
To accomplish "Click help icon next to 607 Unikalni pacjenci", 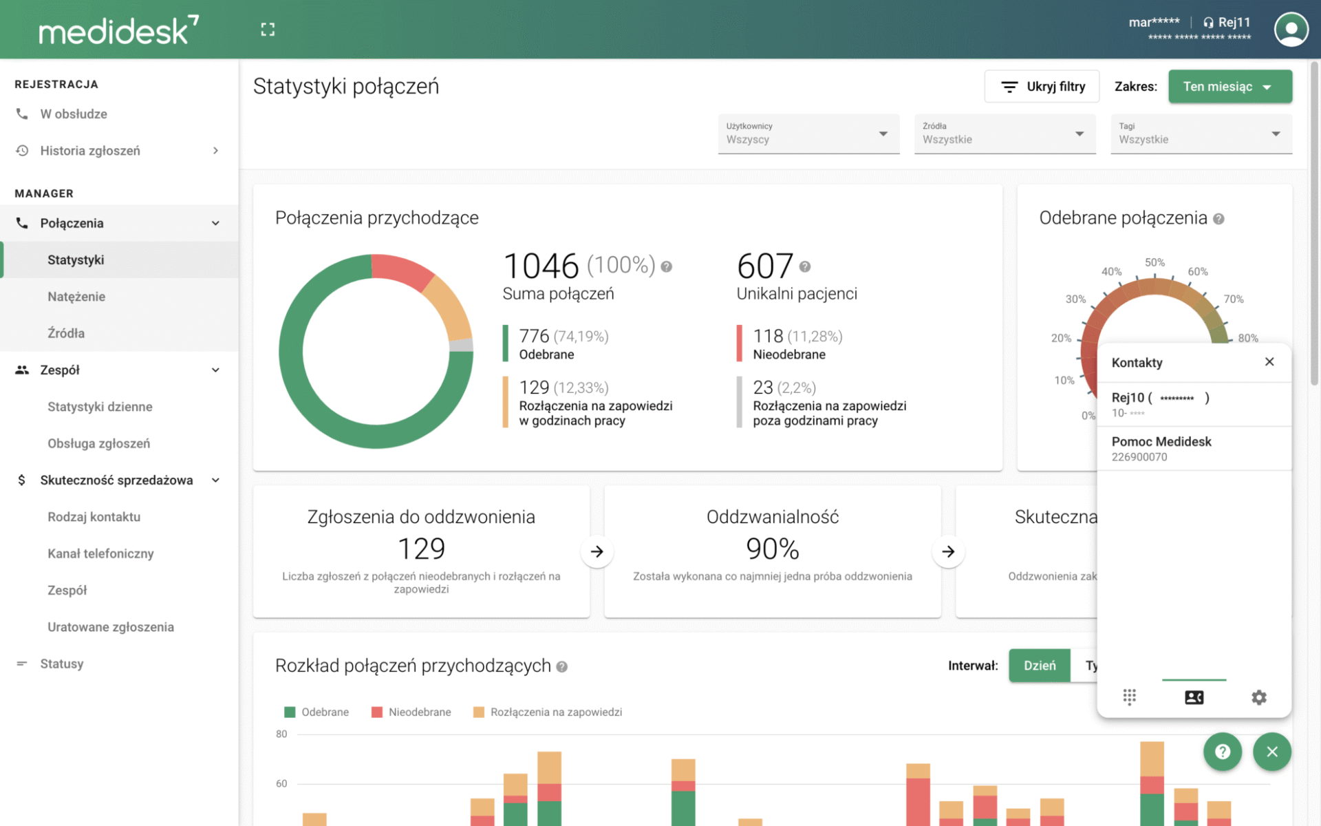I will 804,266.
